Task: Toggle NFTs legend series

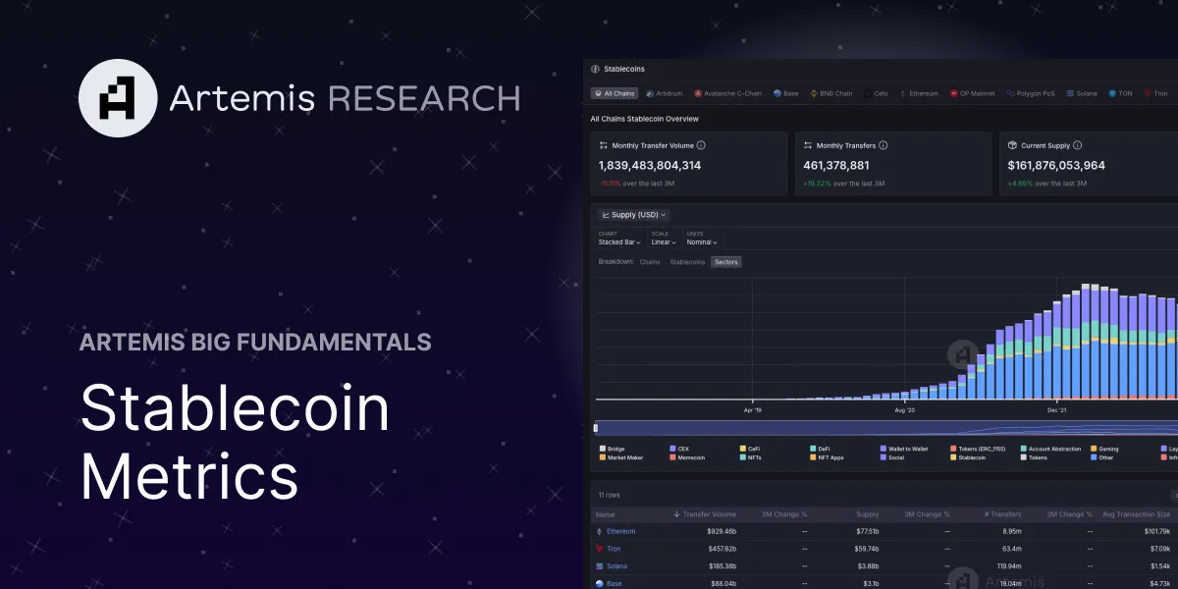Action: [x=749, y=457]
